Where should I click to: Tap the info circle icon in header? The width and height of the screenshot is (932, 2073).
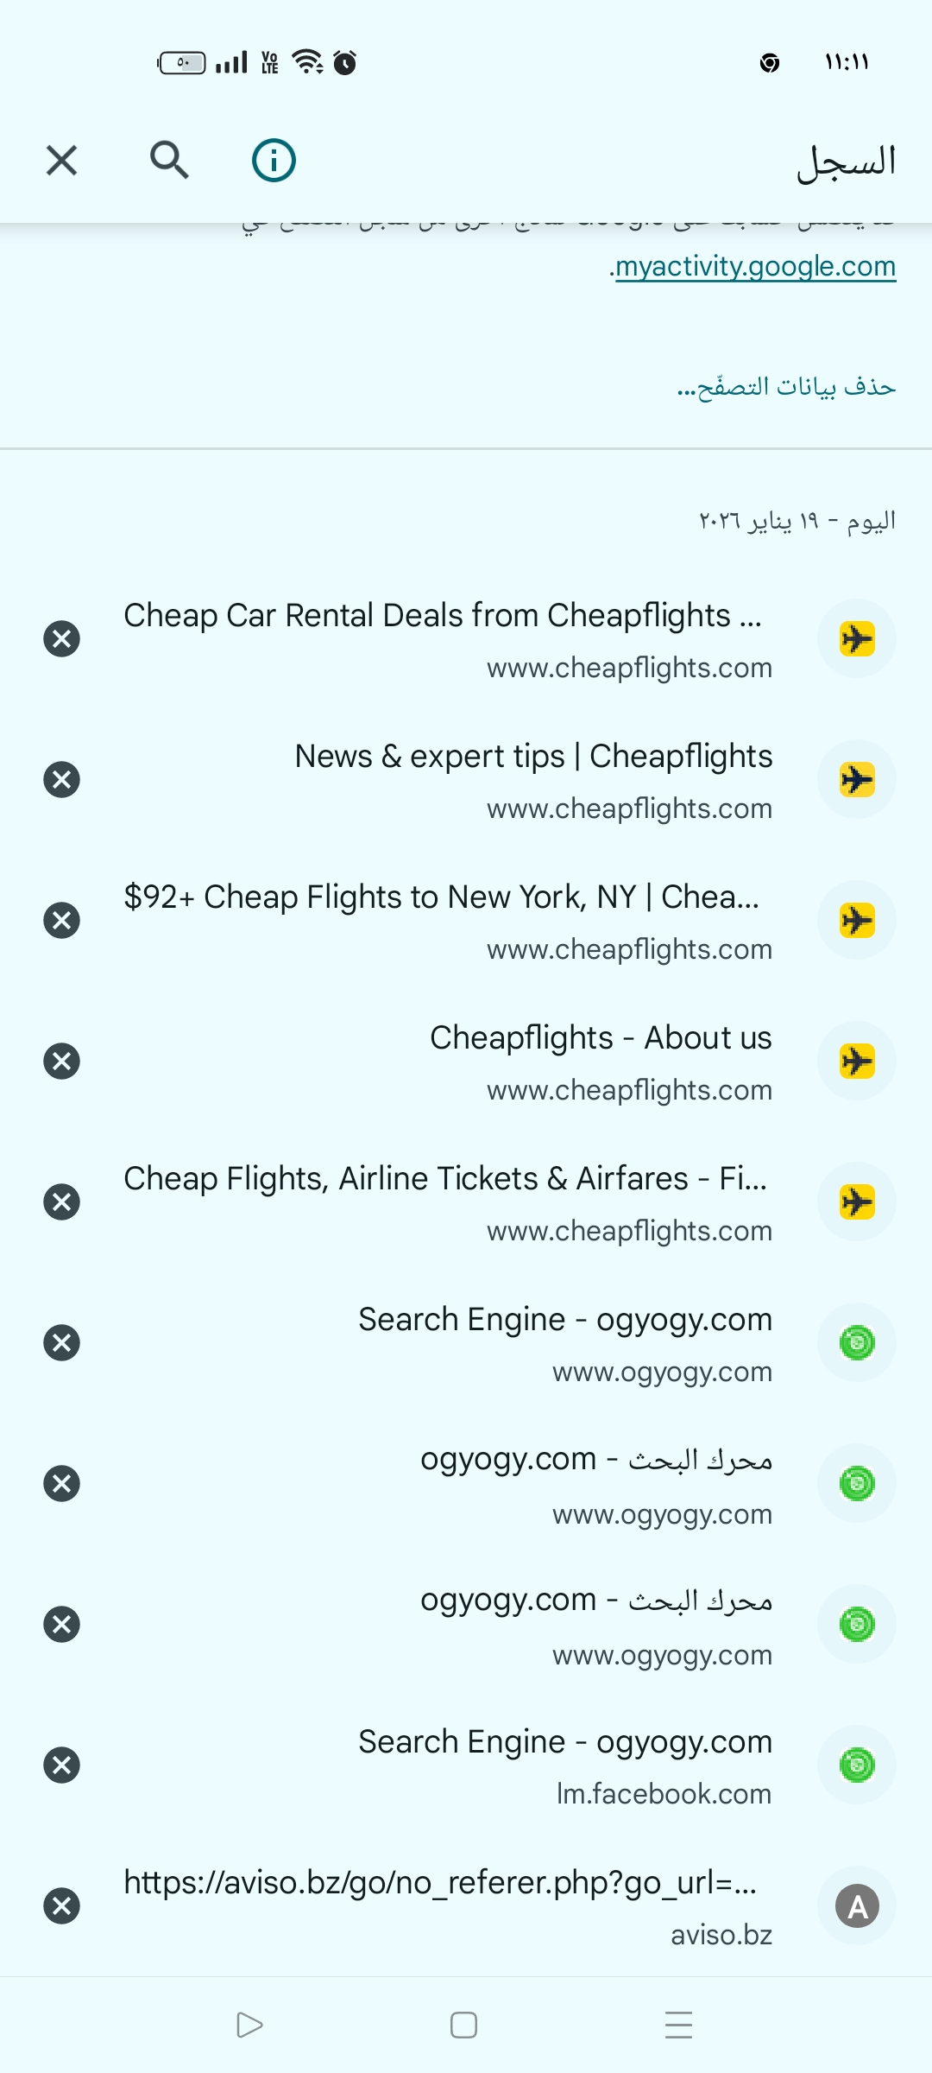[274, 161]
